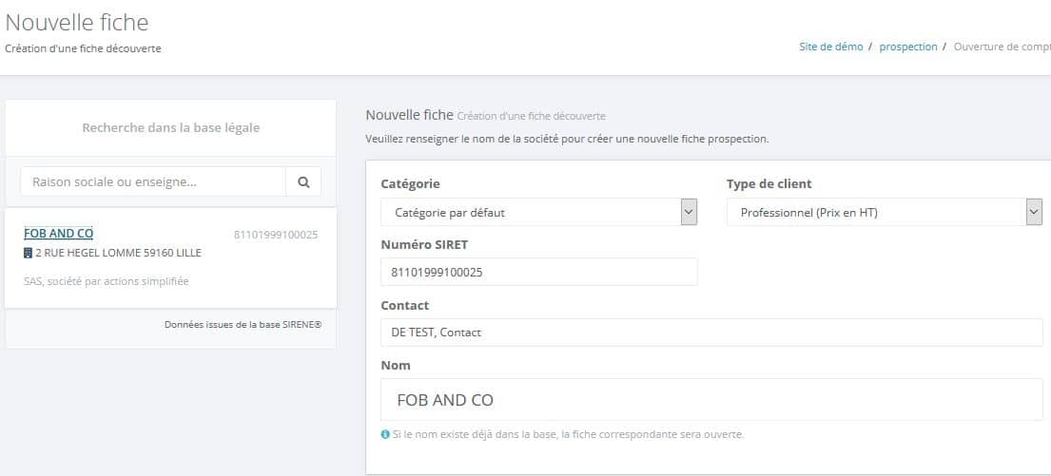
Task: Click the Catégorie dropdown arrow
Action: [x=689, y=212]
